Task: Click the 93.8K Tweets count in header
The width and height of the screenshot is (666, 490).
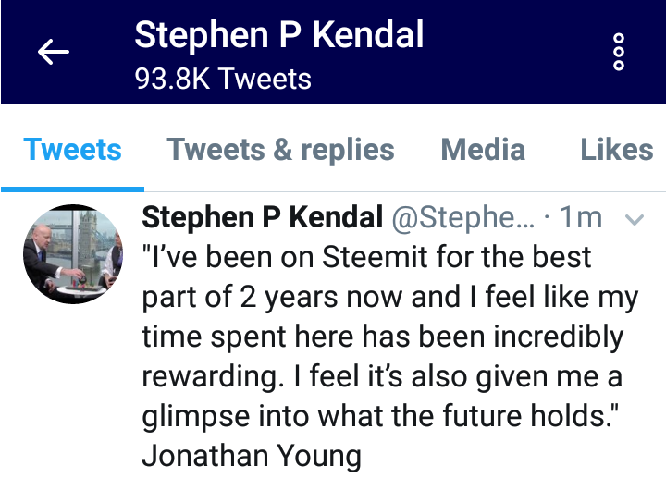Action: [x=223, y=79]
